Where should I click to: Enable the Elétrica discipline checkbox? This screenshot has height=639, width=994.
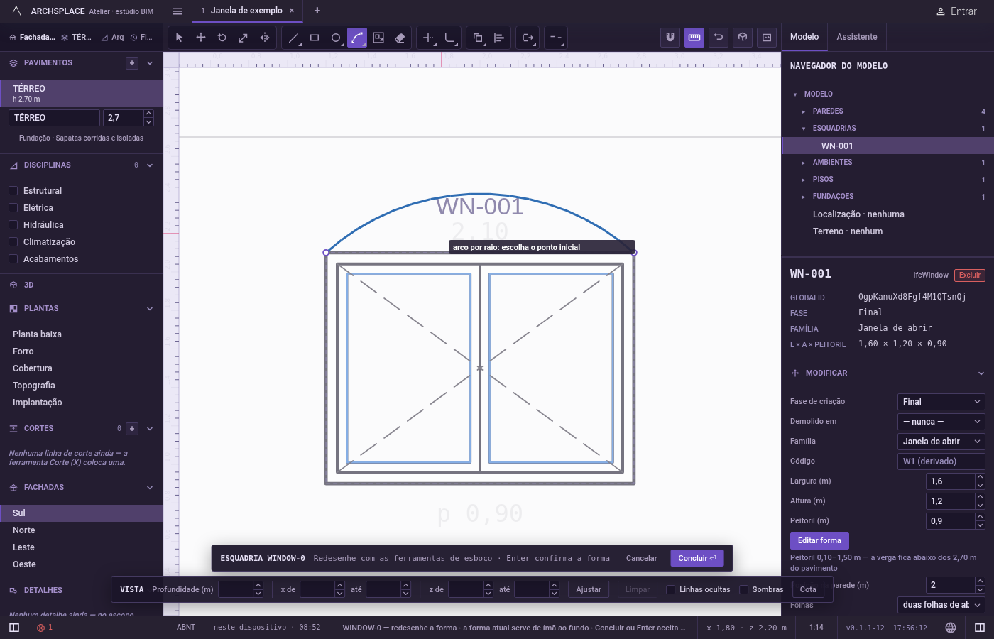click(13, 208)
